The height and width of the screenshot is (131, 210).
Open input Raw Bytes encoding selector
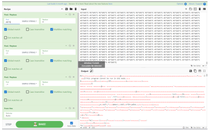pyautogui.click(x=196, y=66)
